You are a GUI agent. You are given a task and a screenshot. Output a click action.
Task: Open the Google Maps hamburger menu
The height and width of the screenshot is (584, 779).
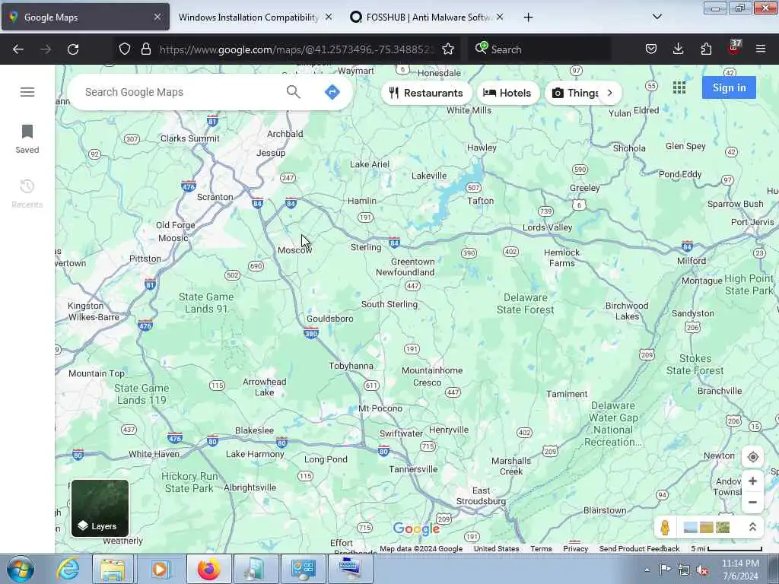click(x=27, y=92)
